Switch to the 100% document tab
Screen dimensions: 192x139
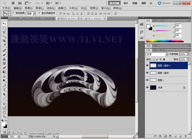coord(32,18)
